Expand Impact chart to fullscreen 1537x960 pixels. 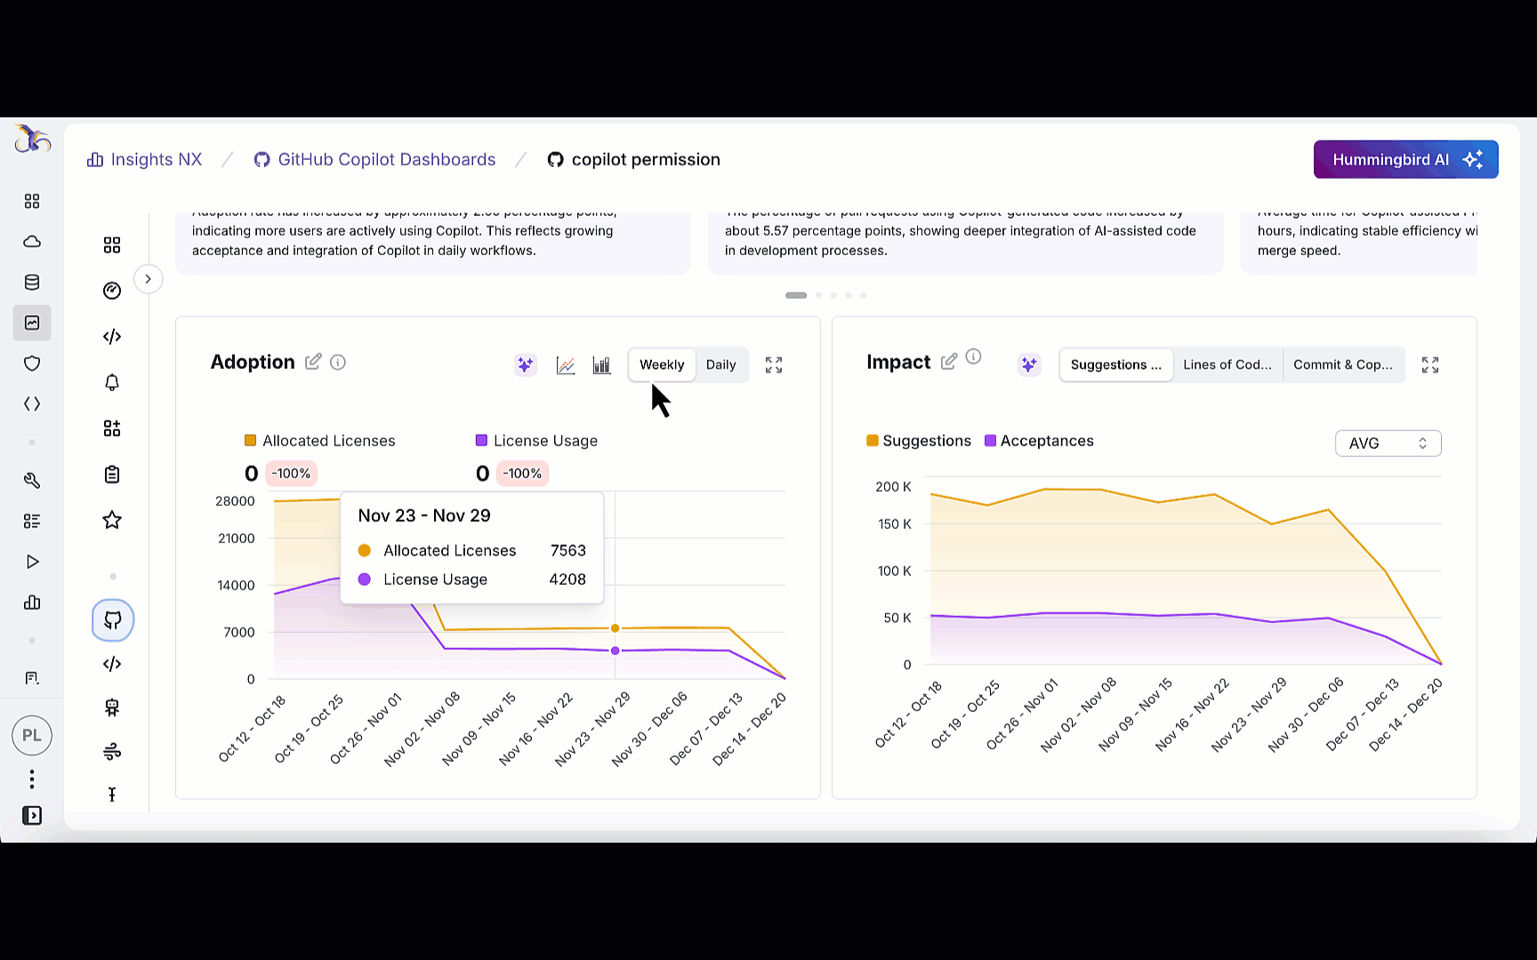1430,365
